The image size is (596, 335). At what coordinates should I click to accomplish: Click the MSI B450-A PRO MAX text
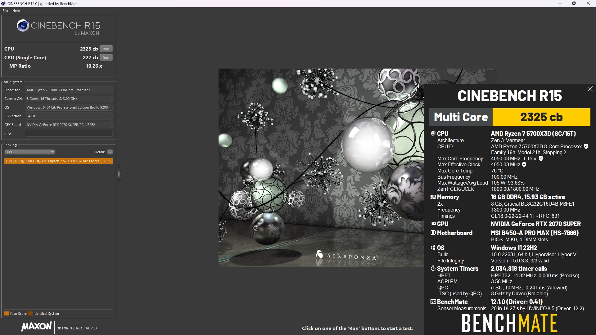pyautogui.click(x=535, y=233)
